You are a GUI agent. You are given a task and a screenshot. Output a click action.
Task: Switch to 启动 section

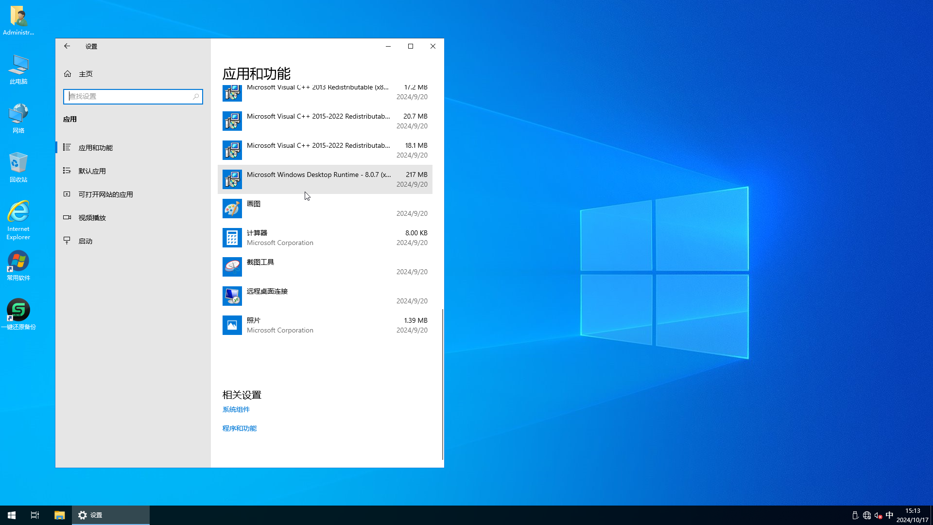(x=133, y=241)
